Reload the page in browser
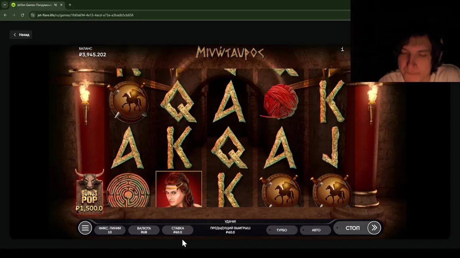460x258 pixels. tap(22, 15)
